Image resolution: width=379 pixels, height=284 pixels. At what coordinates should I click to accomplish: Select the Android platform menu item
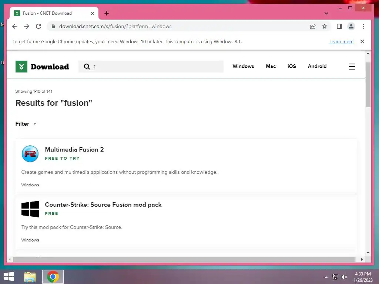[x=317, y=67]
